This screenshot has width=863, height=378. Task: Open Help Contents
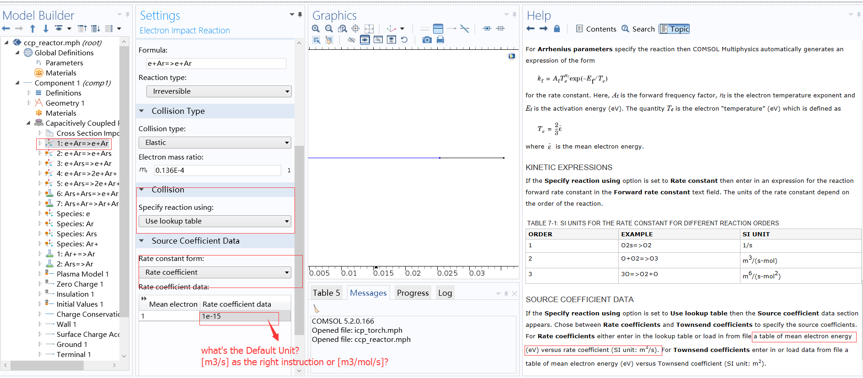(x=596, y=29)
